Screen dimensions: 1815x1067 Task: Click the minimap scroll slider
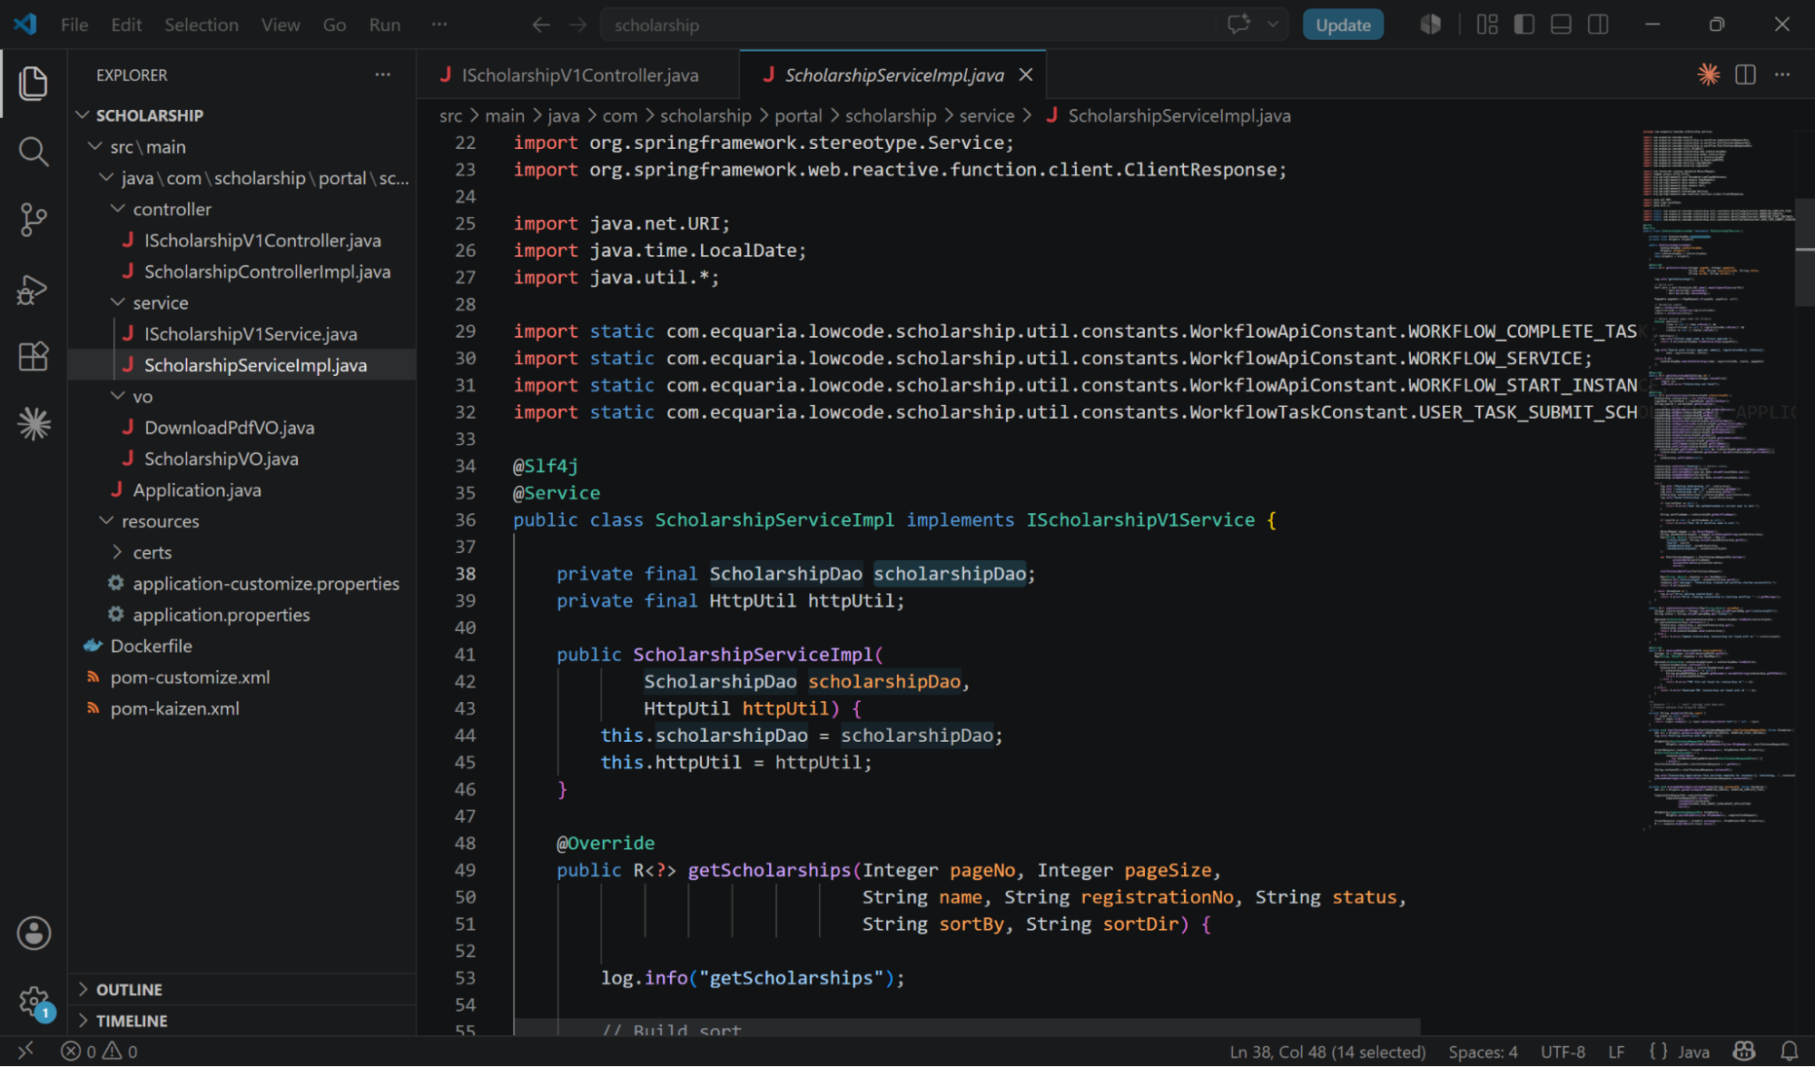(1804, 251)
